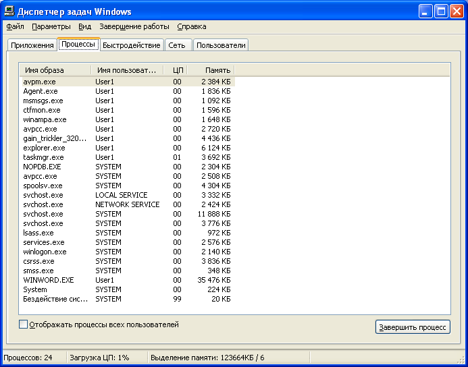
Task: Sort by Имя образа column header
Action: (55, 70)
